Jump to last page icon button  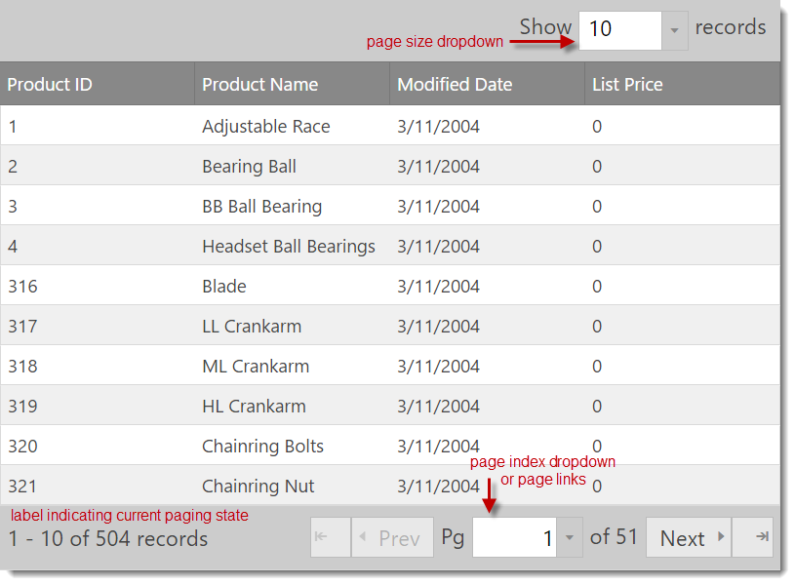[752, 538]
